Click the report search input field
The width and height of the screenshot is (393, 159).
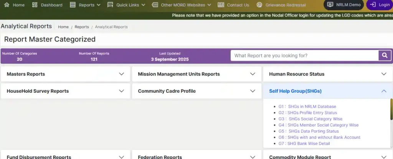304,56
